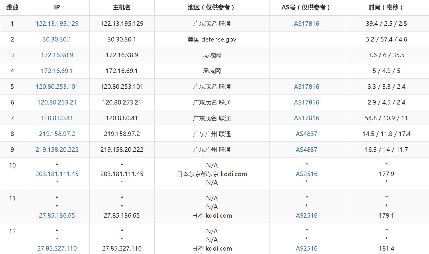The width and height of the screenshot is (429, 254).
Task: Click time value 3.3 / 3.3 / 2.4
Action: 386,86
